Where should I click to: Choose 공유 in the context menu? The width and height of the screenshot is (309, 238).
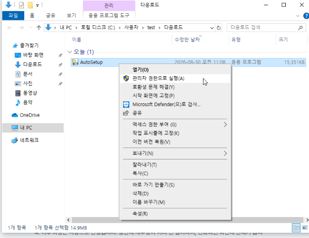[x=175, y=113]
